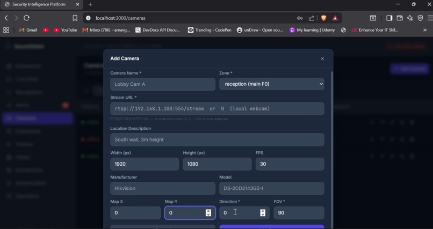View site information icon
This screenshot has width=433, height=229.
click(x=88, y=18)
